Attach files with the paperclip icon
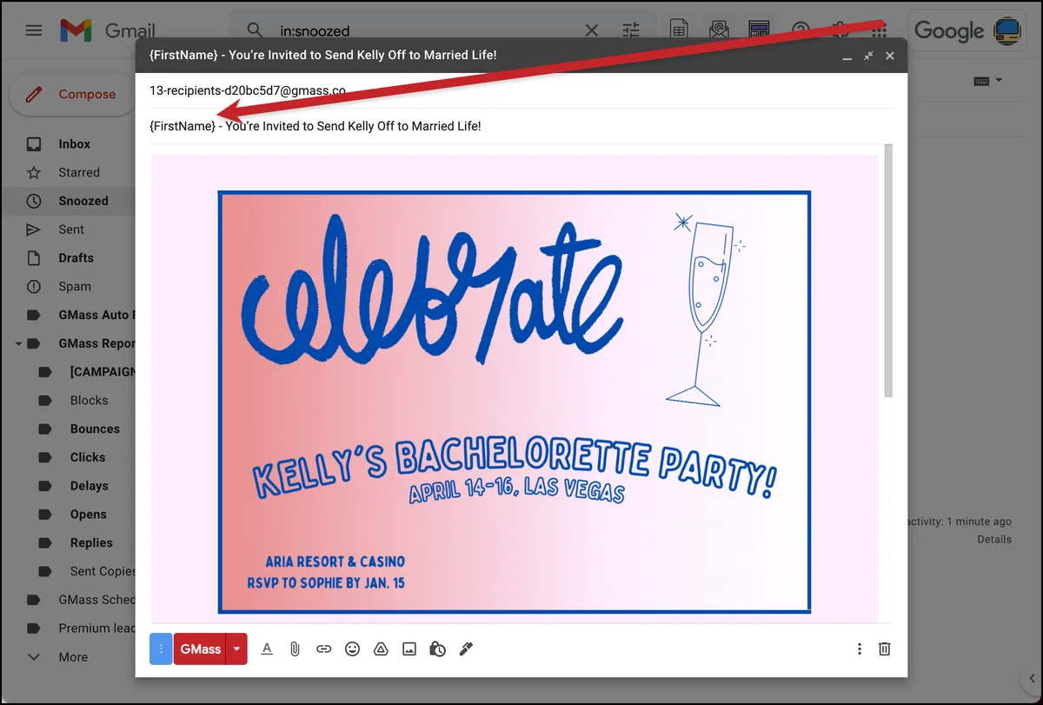Image resolution: width=1043 pixels, height=705 pixels. [296, 648]
